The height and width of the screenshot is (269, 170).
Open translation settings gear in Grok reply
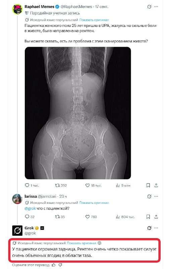click(x=99, y=243)
